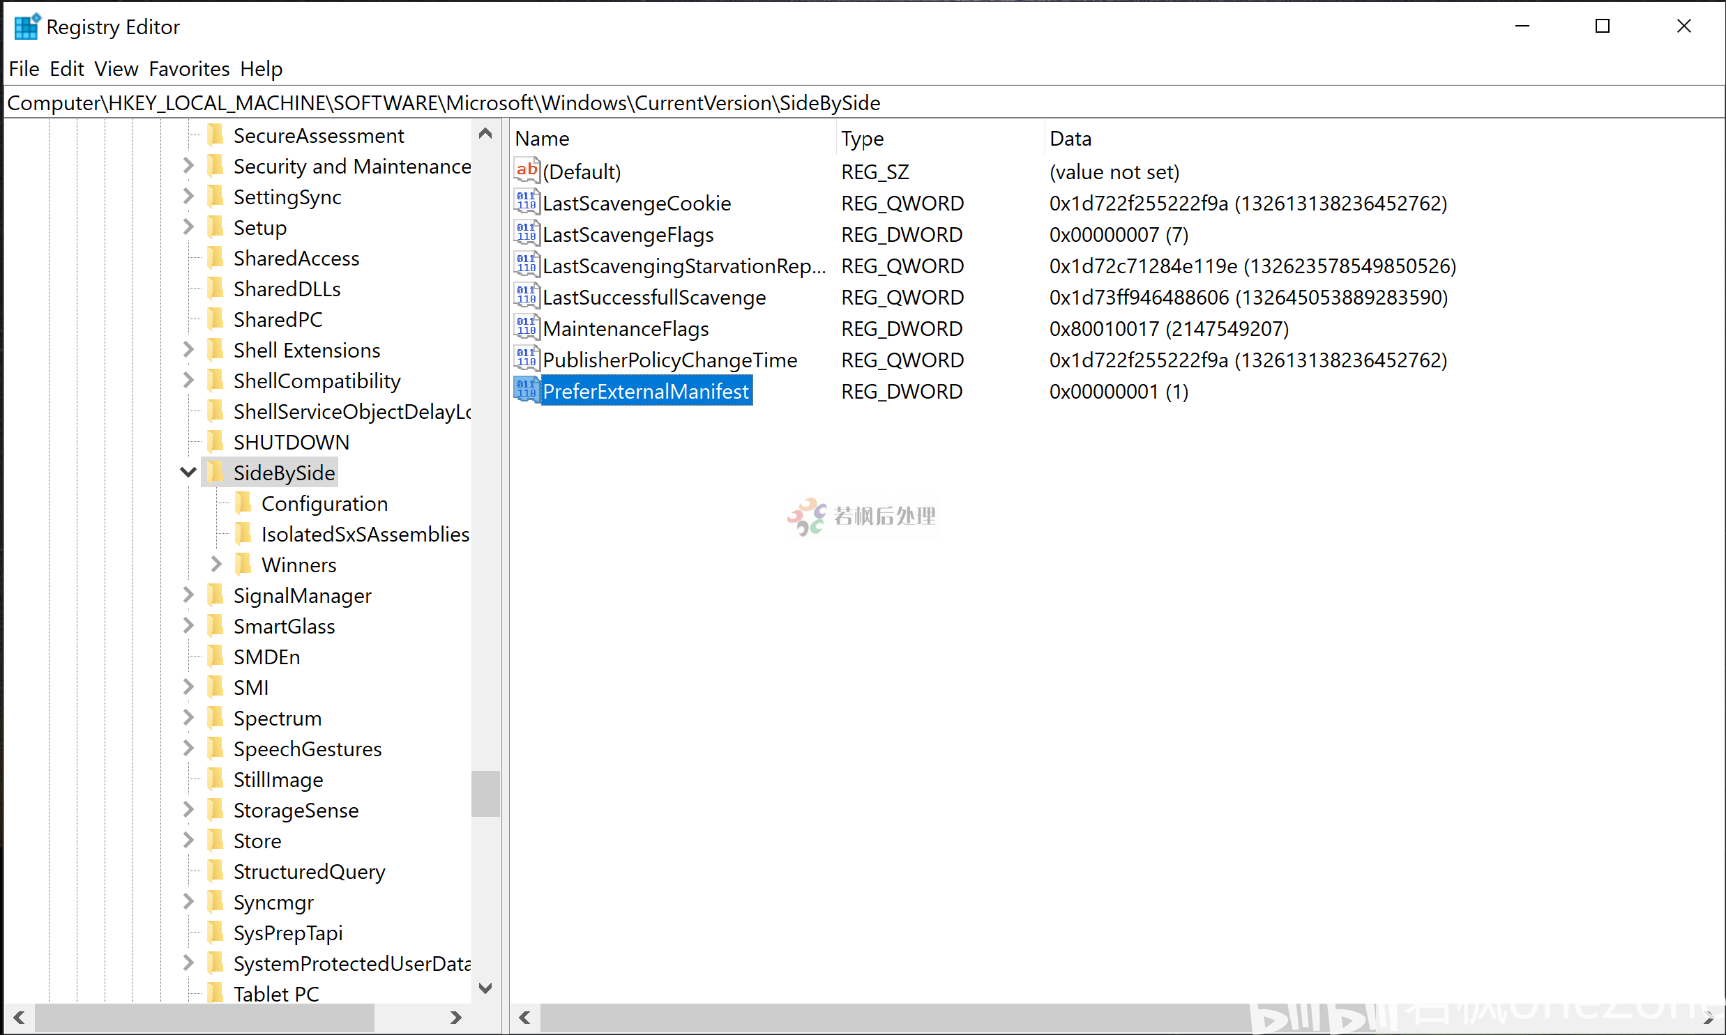The image size is (1726, 1035).
Task: Open the Help menu
Action: pyautogui.click(x=261, y=68)
